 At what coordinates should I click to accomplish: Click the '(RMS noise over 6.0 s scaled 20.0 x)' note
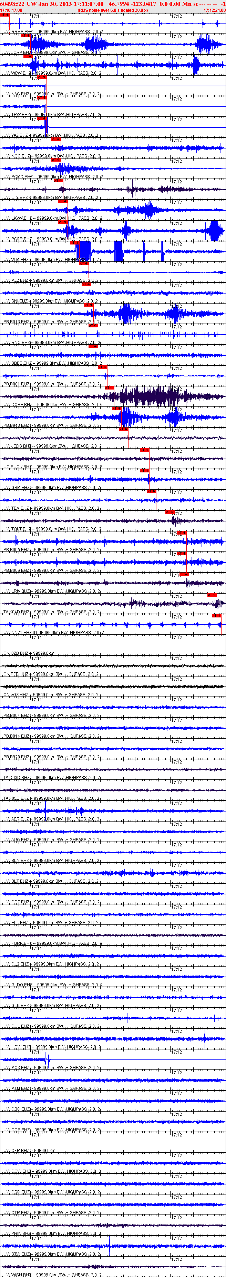(x=113, y=10)
